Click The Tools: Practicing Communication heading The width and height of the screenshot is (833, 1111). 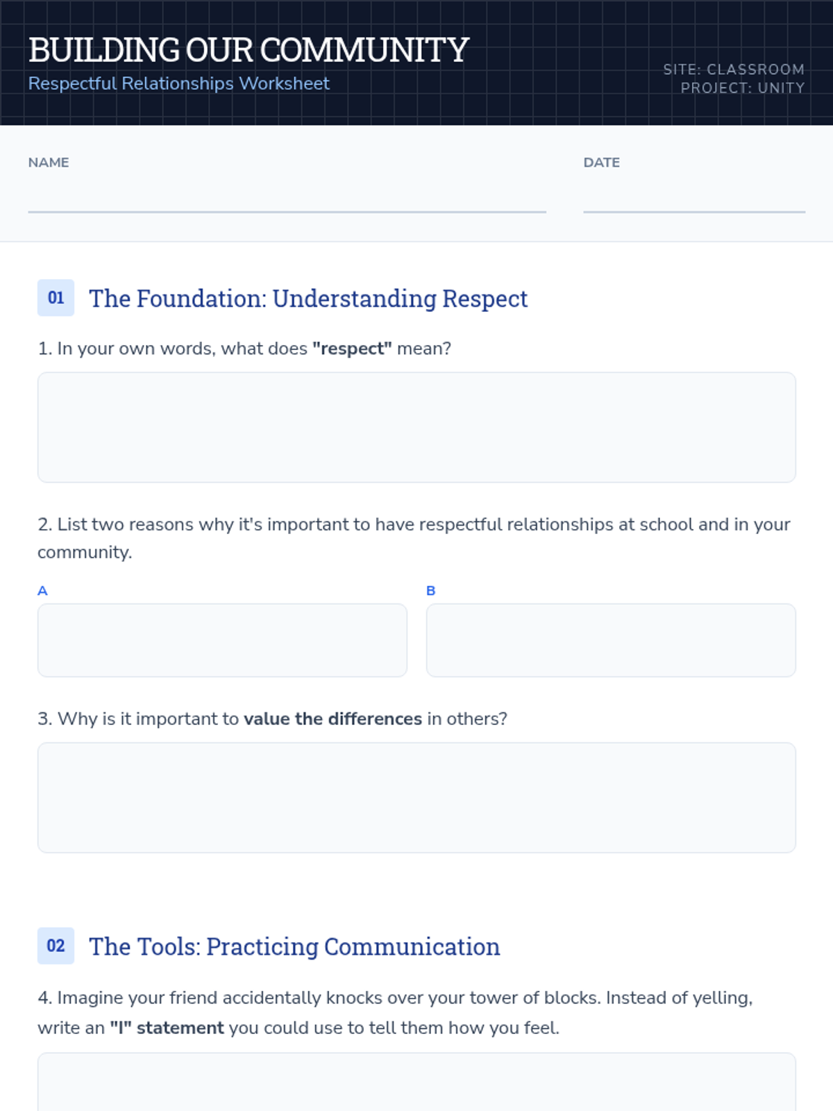(294, 946)
